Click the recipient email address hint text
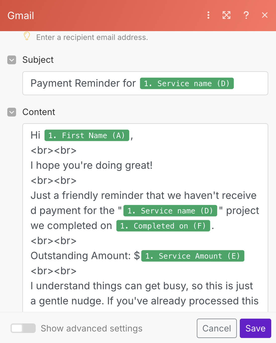This screenshot has width=276, height=343. tap(92, 37)
